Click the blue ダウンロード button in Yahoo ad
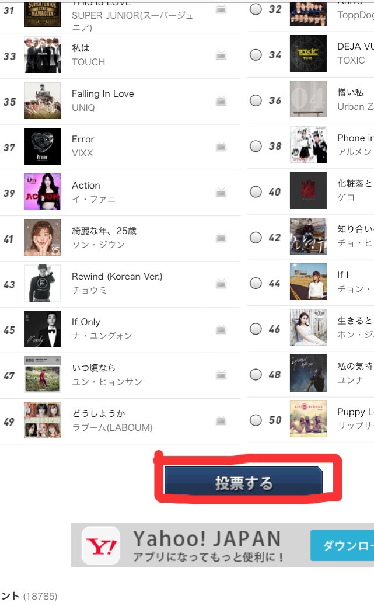 point(342,545)
